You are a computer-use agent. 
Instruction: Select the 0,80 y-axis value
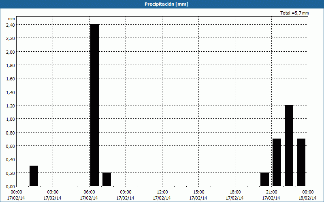11,133
